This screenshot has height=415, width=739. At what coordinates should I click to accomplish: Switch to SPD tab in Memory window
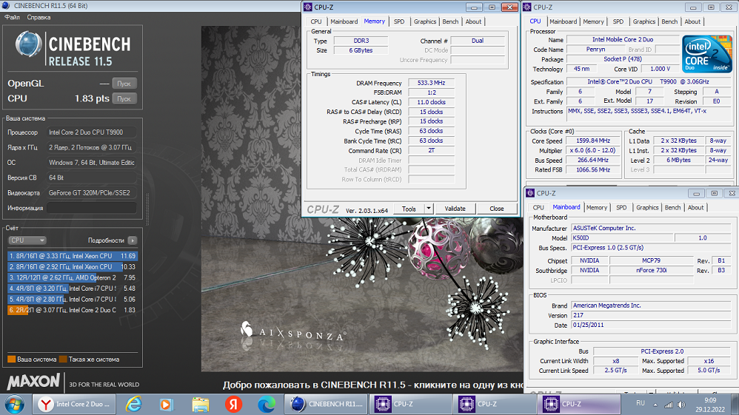[398, 21]
